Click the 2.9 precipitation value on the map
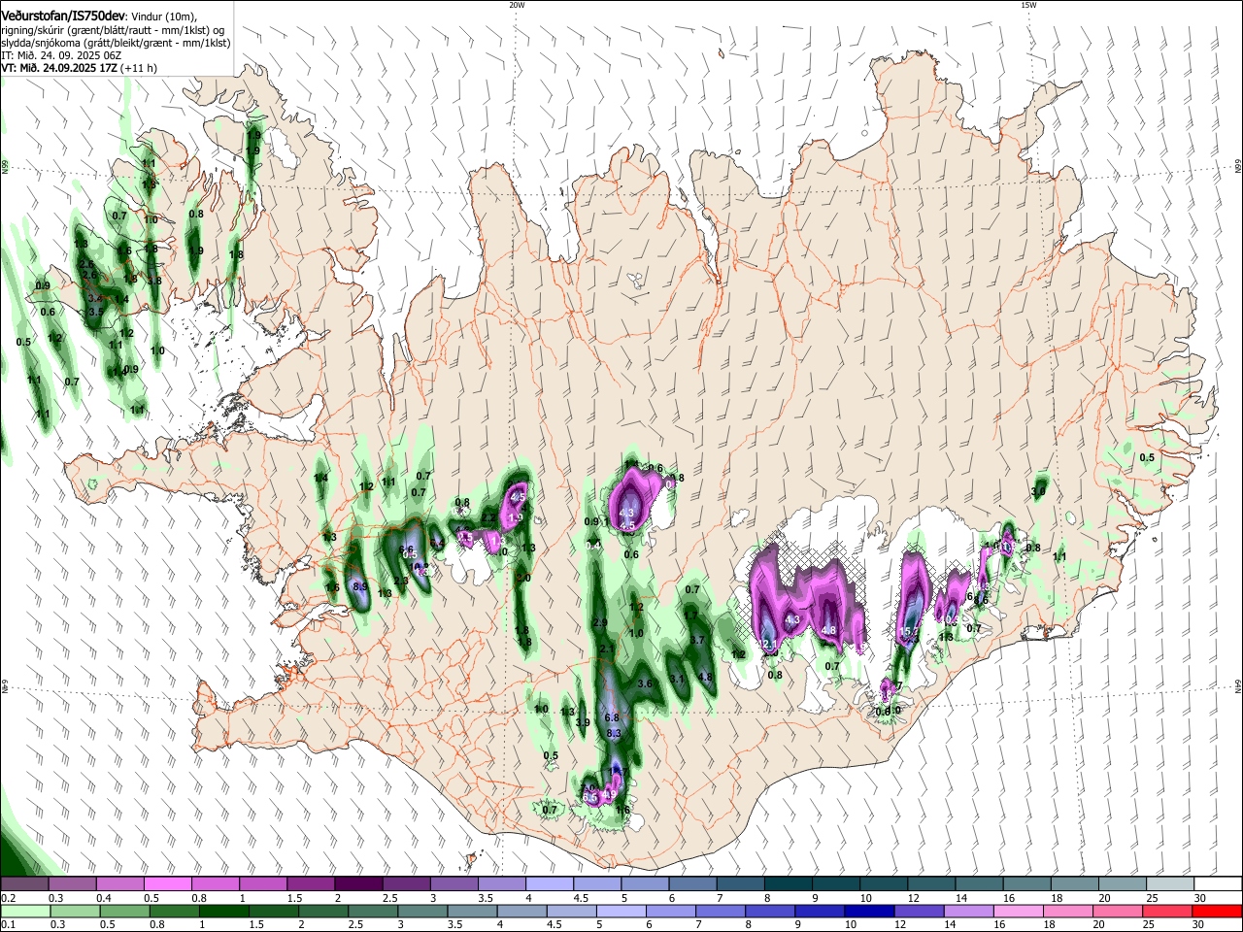Image resolution: width=1243 pixels, height=932 pixels. [x=600, y=622]
